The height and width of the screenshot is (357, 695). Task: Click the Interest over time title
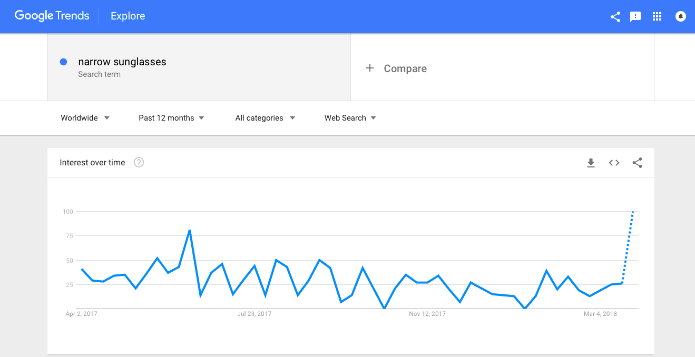pos(92,162)
